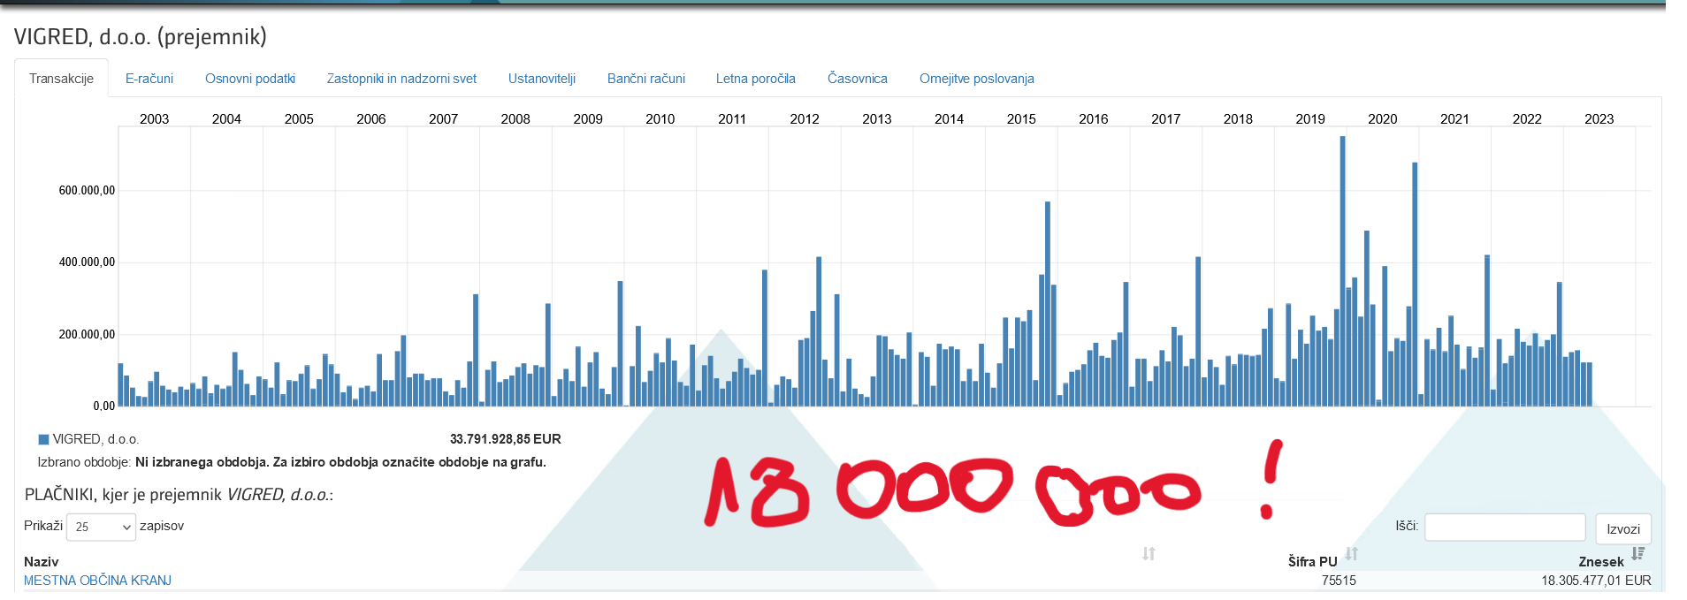Click the 600.000,00 axis value

(87, 191)
